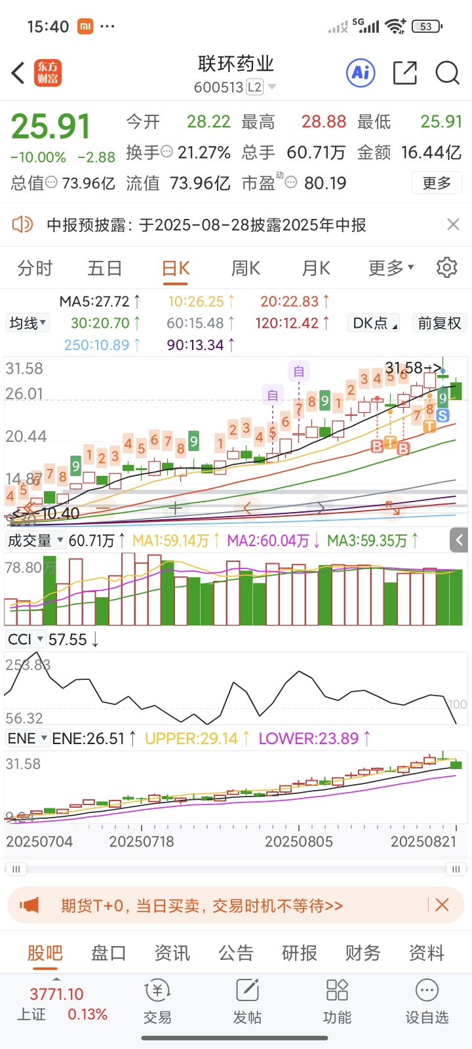The height and width of the screenshot is (1049, 472).
Task: Open the 更多 period dropdown
Action: tap(391, 267)
